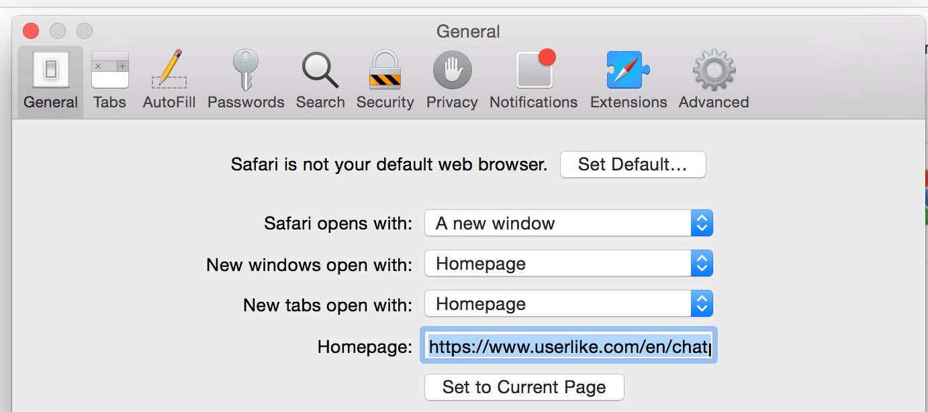Click the Set to Current Page button

524,387
